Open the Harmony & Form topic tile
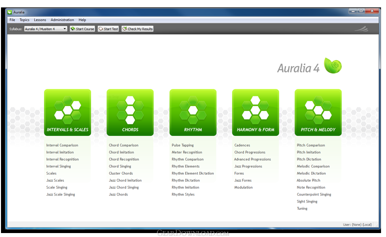386x237 pixels. tap(255, 113)
